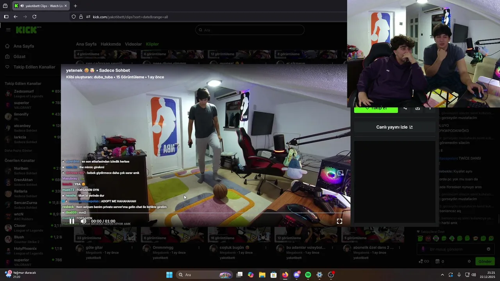Screen dimensions: 500x281
Task: Show hidden system tray icons
Action: [442, 275]
